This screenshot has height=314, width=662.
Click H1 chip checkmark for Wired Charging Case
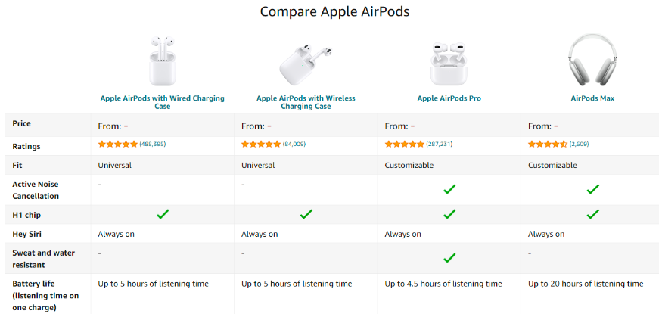pyautogui.click(x=163, y=214)
